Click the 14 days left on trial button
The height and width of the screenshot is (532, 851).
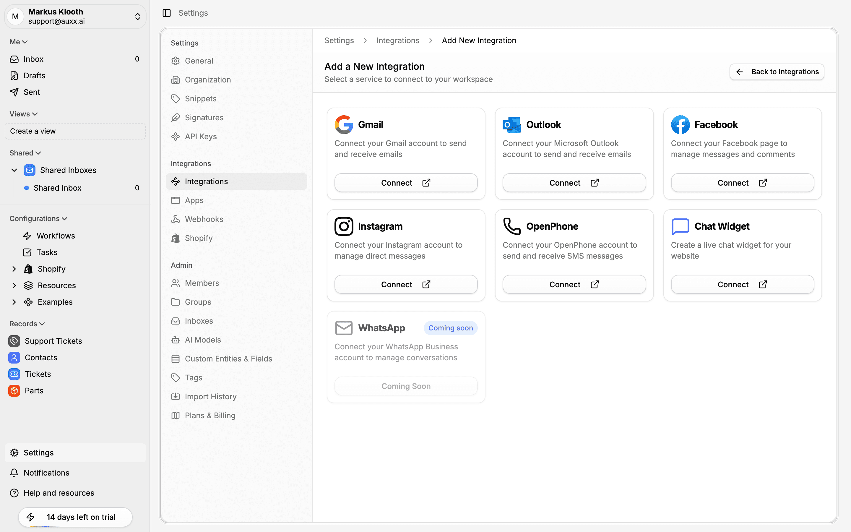75,517
